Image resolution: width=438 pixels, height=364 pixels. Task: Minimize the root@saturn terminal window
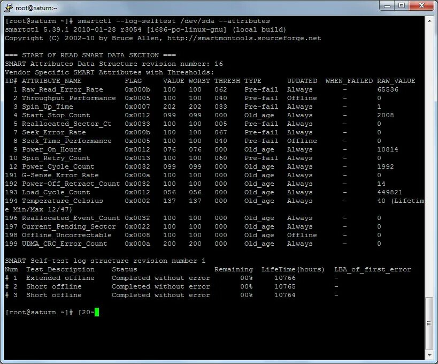click(387, 5)
